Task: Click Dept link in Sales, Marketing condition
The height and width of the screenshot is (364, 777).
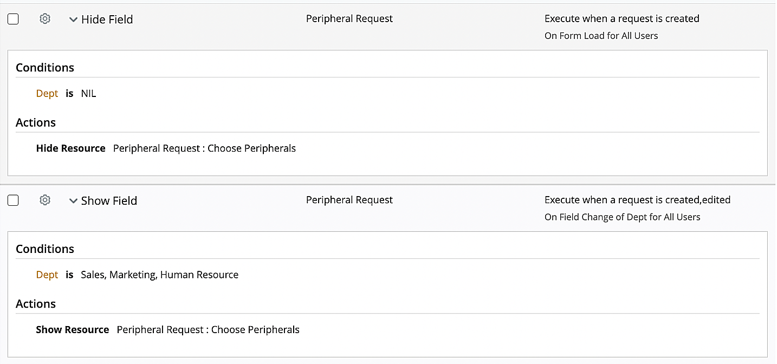Action: click(47, 275)
